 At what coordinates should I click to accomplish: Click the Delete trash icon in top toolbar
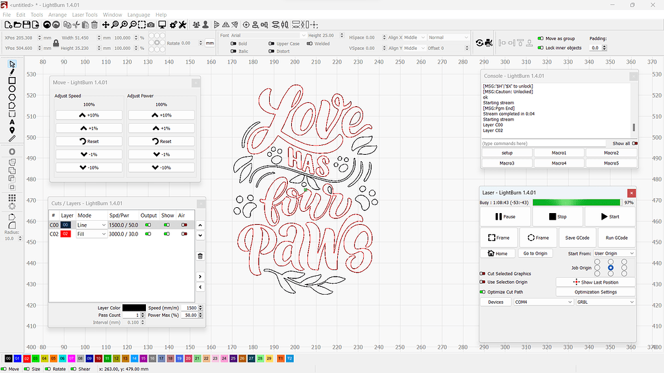(95, 25)
